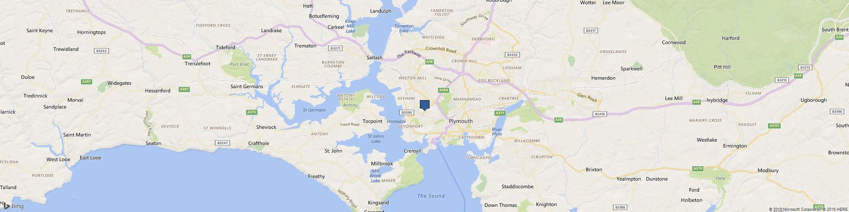
Task: Select the Plymouth city label
Action: [x=461, y=121]
